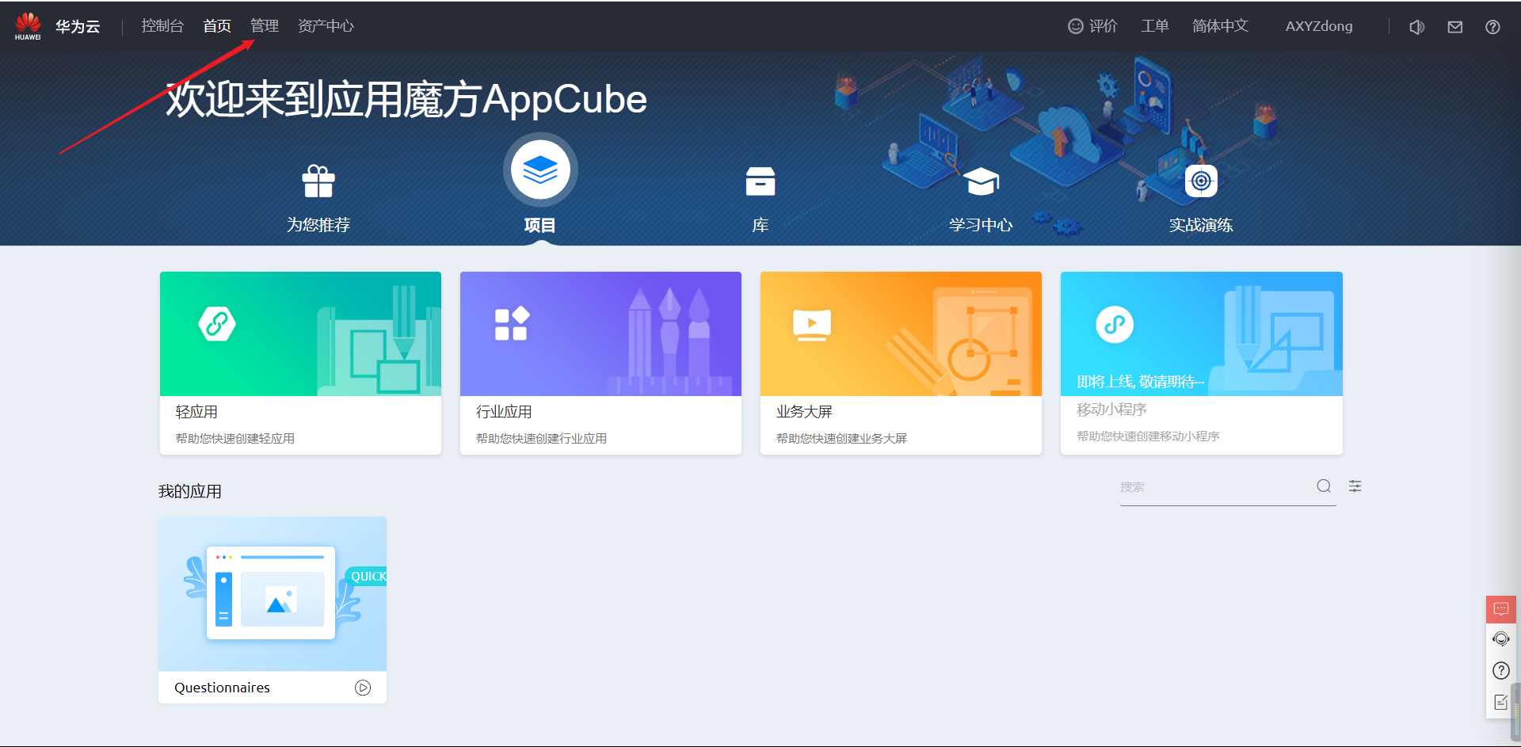The height and width of the screenshot is (747, 1521).
Task: Open the AXYZdong account menu
Action: click(x=1319, y=26)
